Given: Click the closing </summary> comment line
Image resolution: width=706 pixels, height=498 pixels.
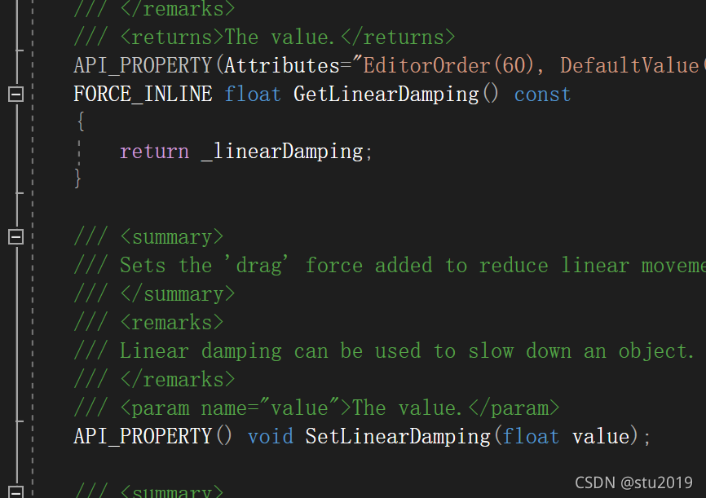Looking at the screenshot, I should [x=154, y=294].
